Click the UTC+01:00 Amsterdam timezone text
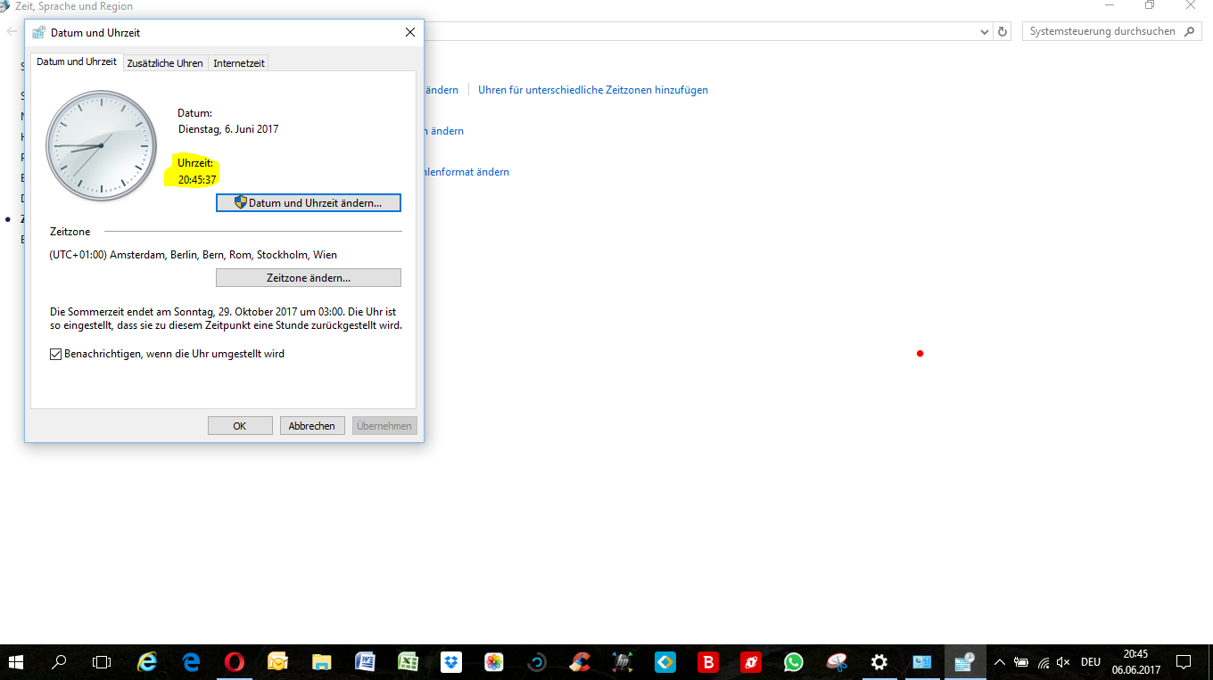Viewport: 1213px width, 680px height. click(194, 255)
